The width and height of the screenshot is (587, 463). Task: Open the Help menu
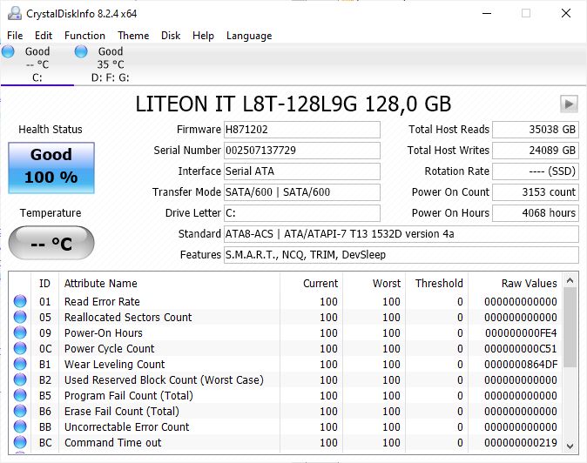click(203, 36)
